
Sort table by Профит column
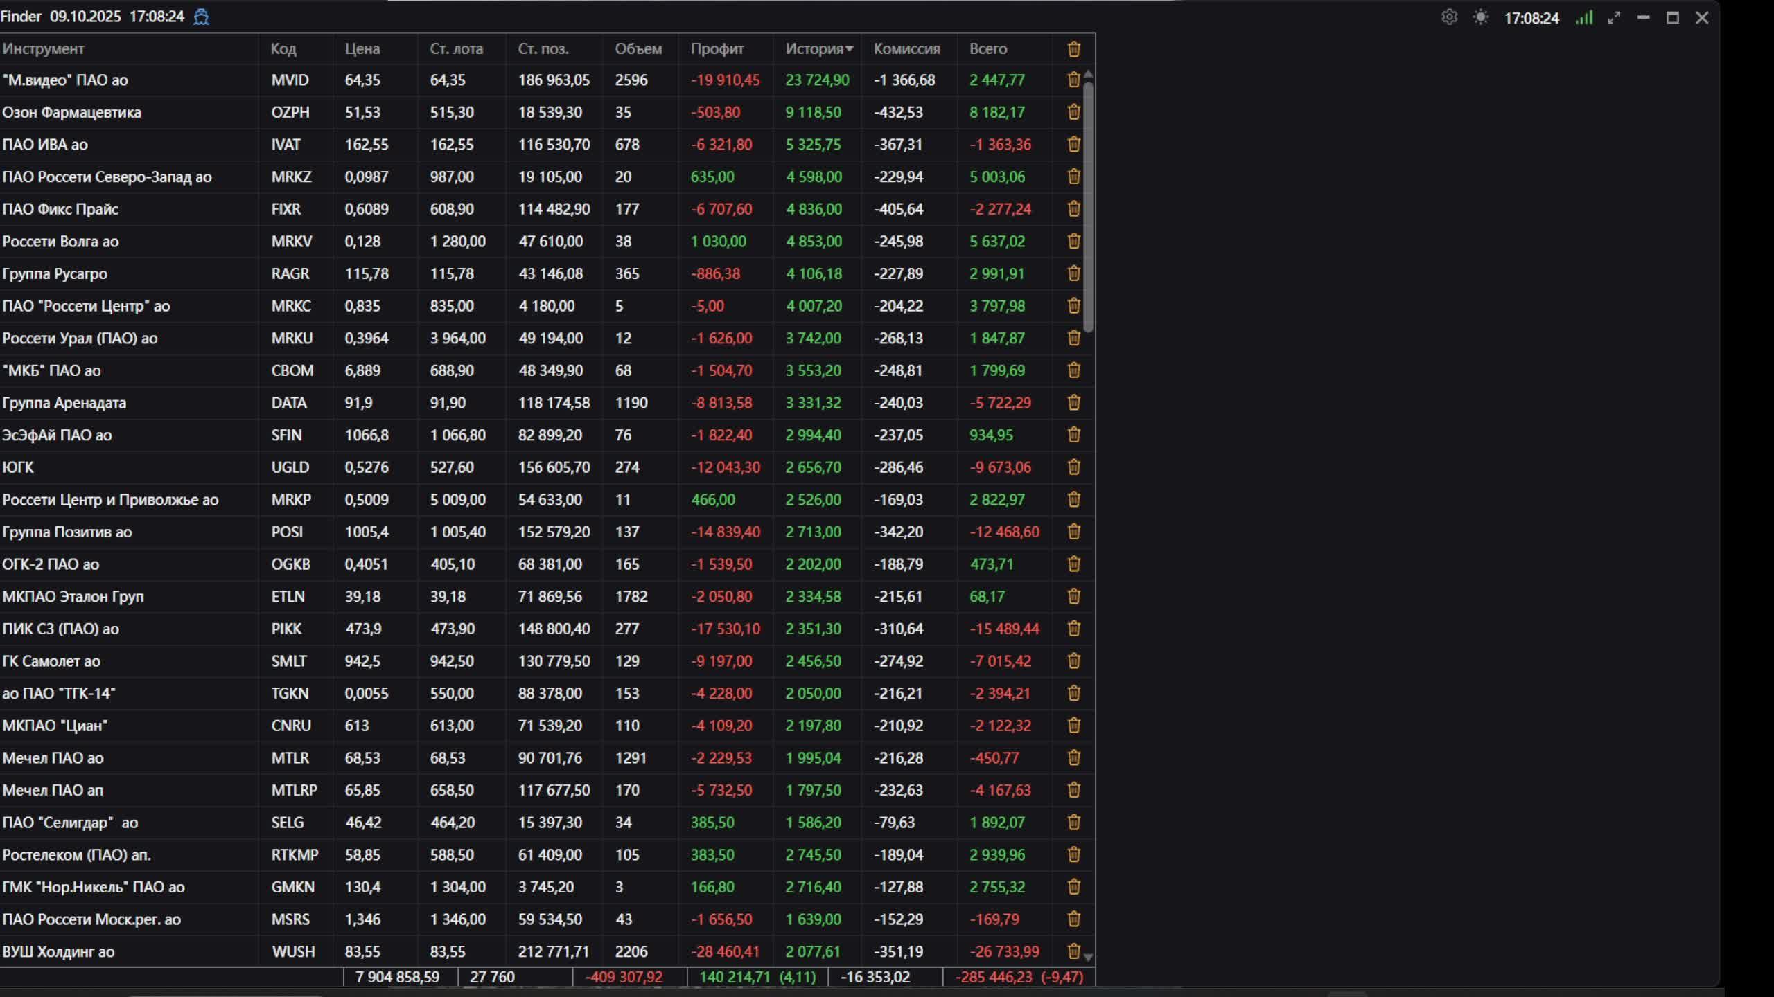click(717, 49)
